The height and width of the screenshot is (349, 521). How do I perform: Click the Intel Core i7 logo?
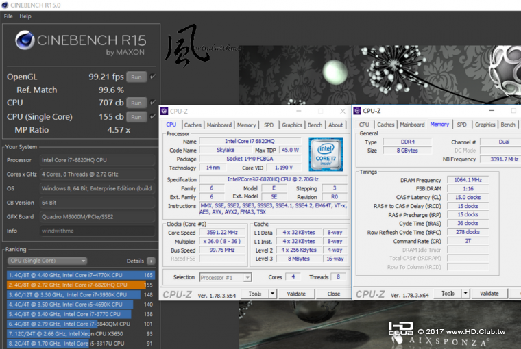(325, 153)
